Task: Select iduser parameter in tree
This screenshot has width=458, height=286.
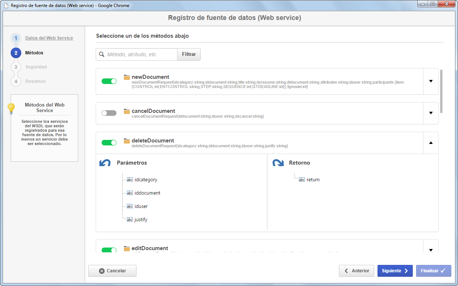Action: [141, 206]
